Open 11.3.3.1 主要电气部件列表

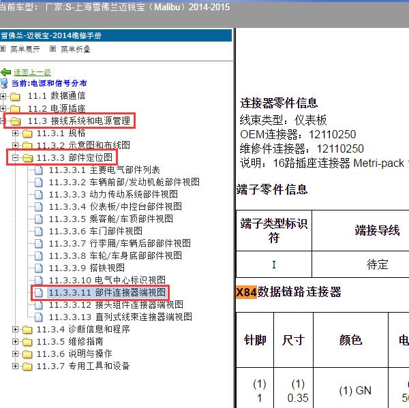pyautogui.click(x=104, y=170)
